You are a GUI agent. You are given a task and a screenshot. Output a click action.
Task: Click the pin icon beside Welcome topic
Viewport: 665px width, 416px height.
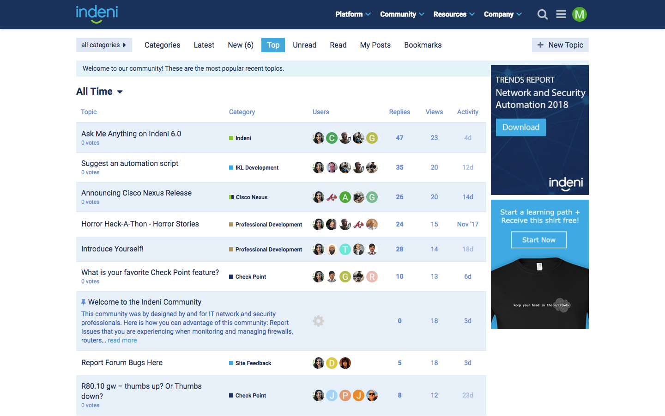(84, 302)
